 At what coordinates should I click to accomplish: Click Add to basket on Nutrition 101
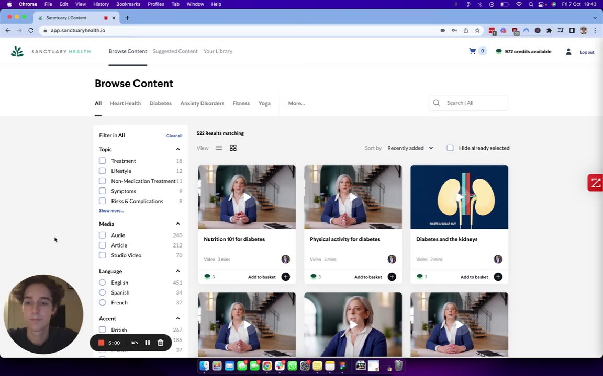click(262, 277)
